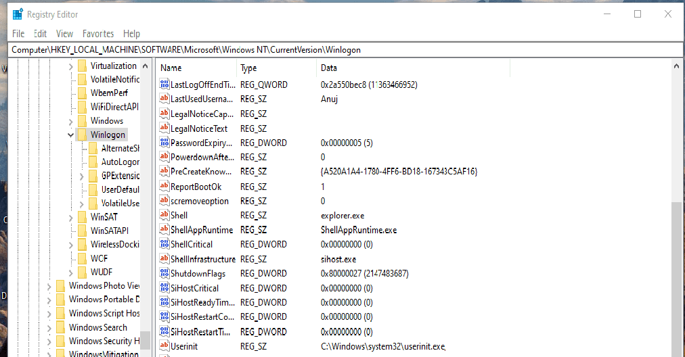Viewport: 685px width, 357px height.
Task: Select the ShellCritical DWORD icon
Action: coord(164,244)
